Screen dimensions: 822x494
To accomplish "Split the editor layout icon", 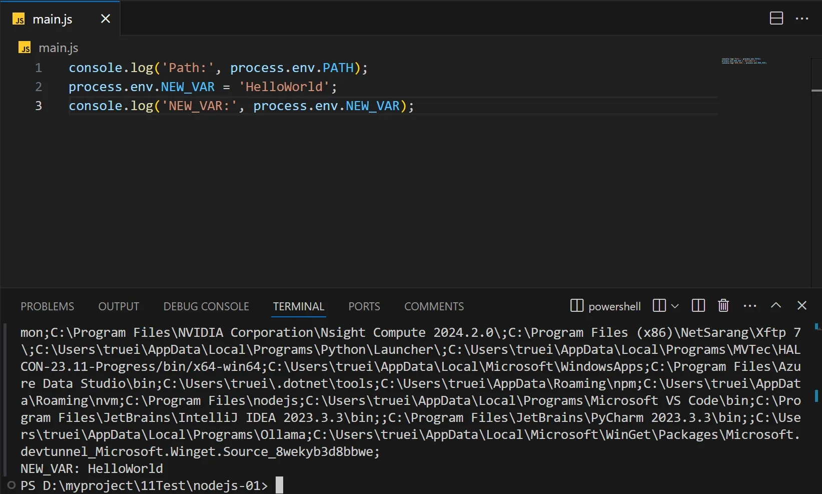I will tap(776, 19).
